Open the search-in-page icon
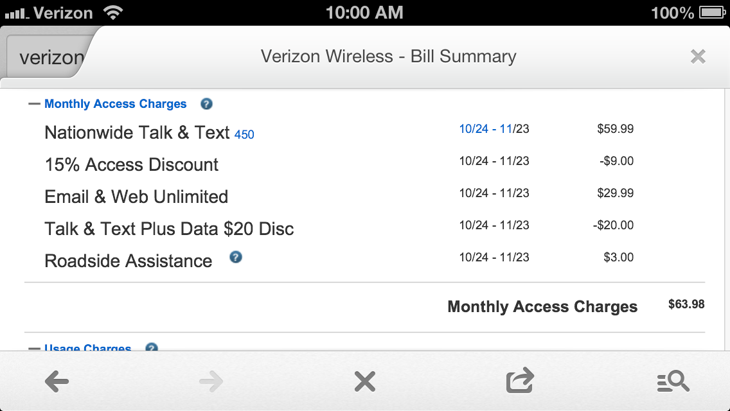Image resolution: width=730 pixels, height=411 pixels. [x=673, y=381]
